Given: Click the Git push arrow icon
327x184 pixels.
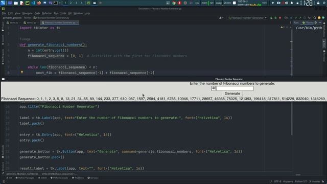Looking at the screenshot, I should click(300, 18).
